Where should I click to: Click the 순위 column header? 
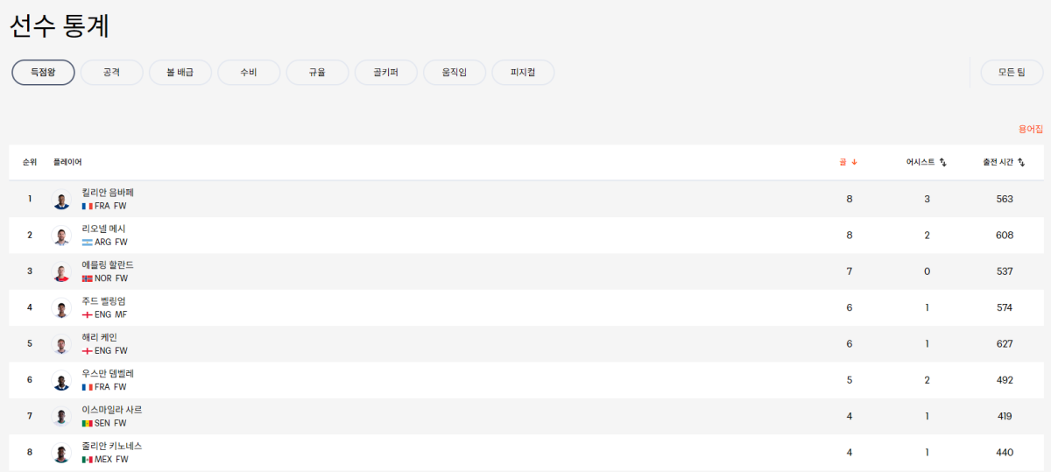coord(30,162)
